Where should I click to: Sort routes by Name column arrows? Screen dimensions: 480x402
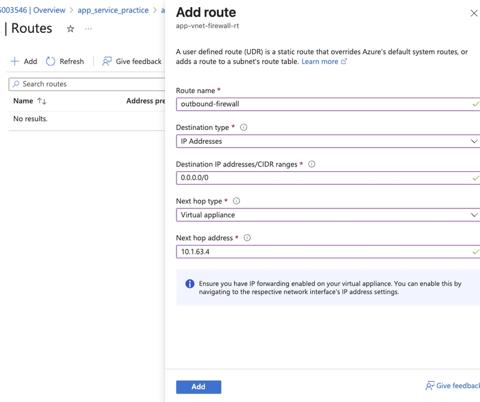coord(41,101)
